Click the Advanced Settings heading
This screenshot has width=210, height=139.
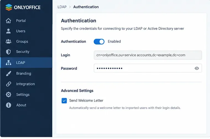[77, 91]
